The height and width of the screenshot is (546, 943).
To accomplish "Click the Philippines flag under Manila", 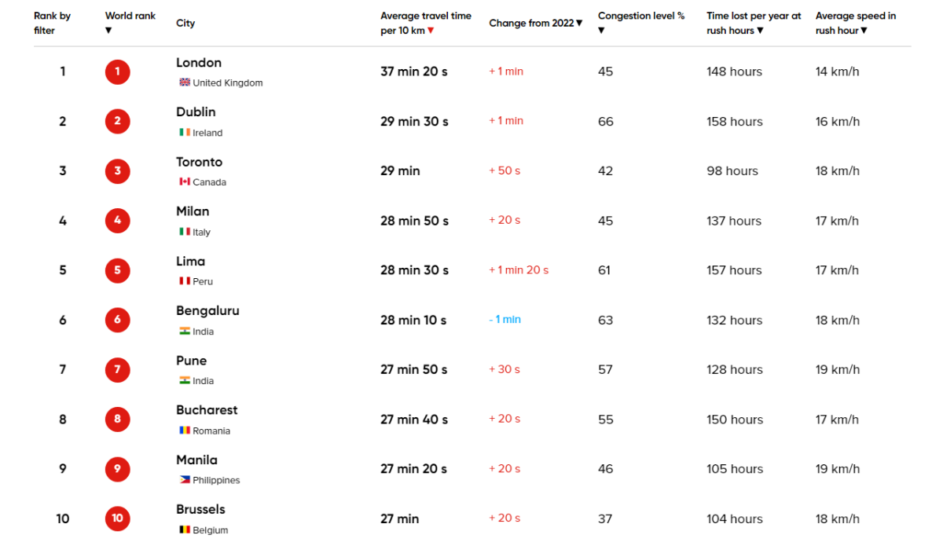I will pos(185,480).
